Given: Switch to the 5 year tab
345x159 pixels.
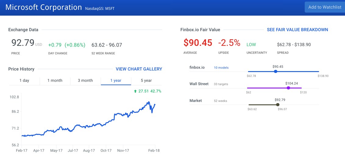Looking at the screenshot, I should (x=146, y=81).
